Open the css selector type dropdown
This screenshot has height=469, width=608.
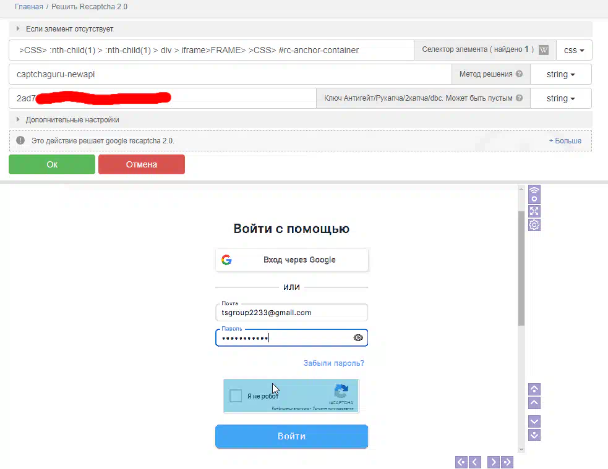tap(574, 50)
